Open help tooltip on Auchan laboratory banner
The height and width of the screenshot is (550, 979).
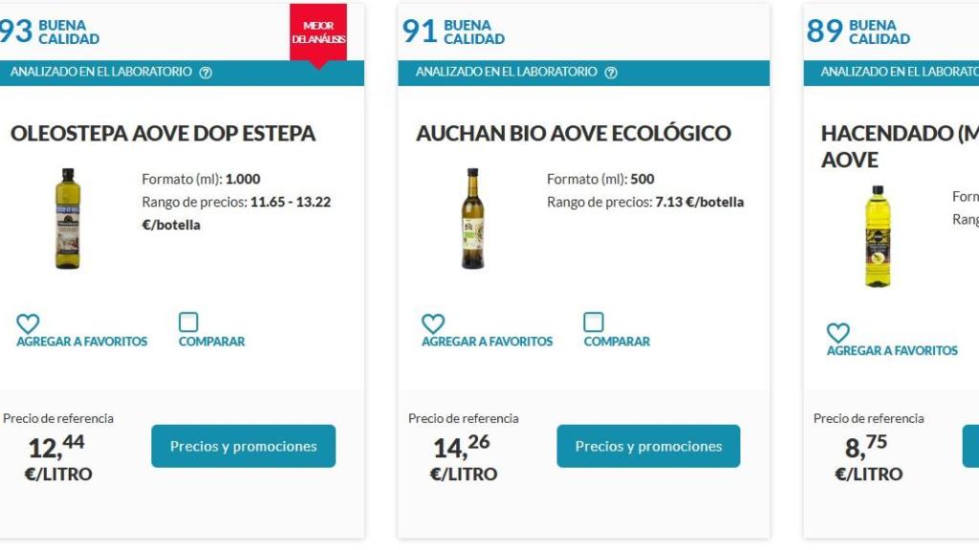coord(612,71)
